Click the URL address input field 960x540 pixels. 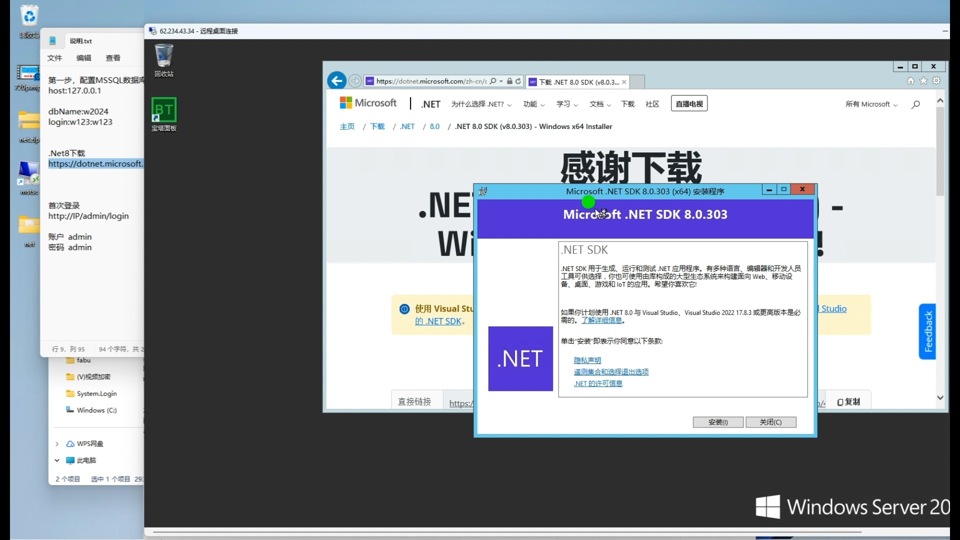pyautogui.click(x=431, y=81)
